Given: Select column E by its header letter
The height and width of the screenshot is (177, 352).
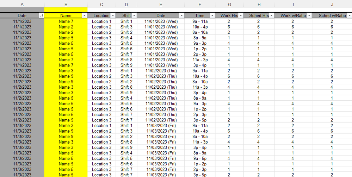Looking at the screenshot, I should coord(161,5).
